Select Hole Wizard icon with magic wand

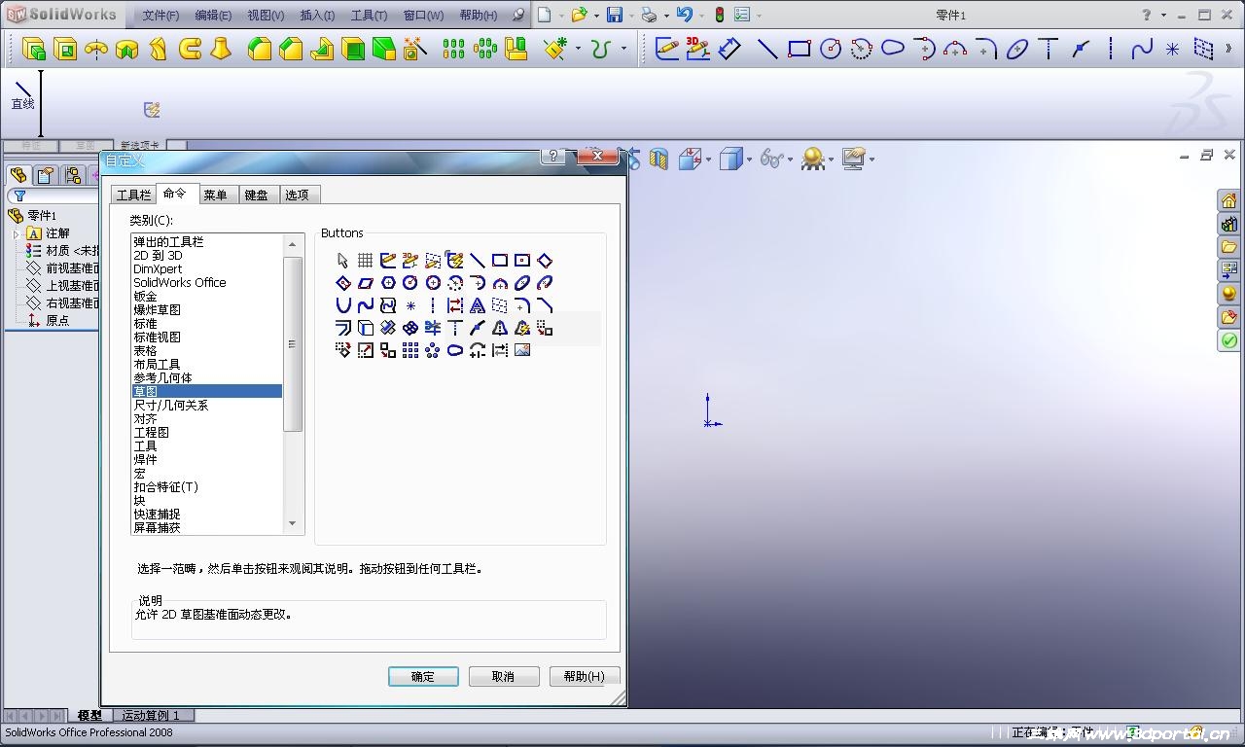[415, 49]
